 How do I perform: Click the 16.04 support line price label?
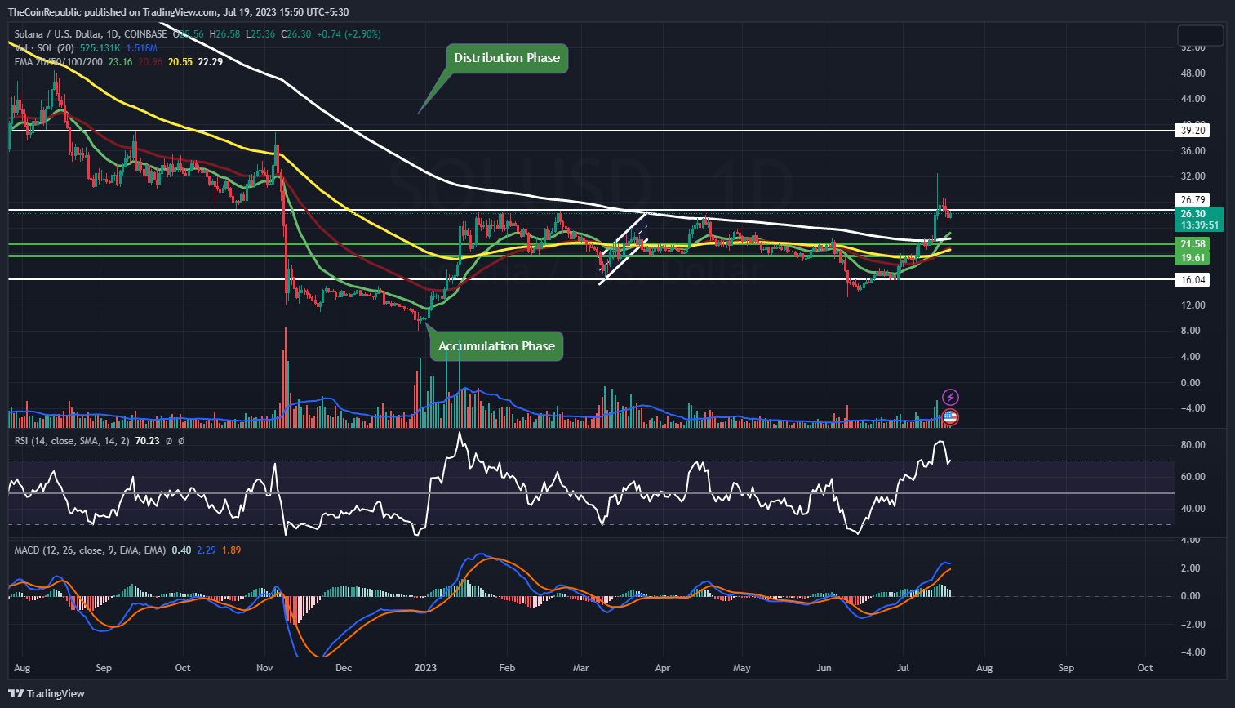[1193, 280]
